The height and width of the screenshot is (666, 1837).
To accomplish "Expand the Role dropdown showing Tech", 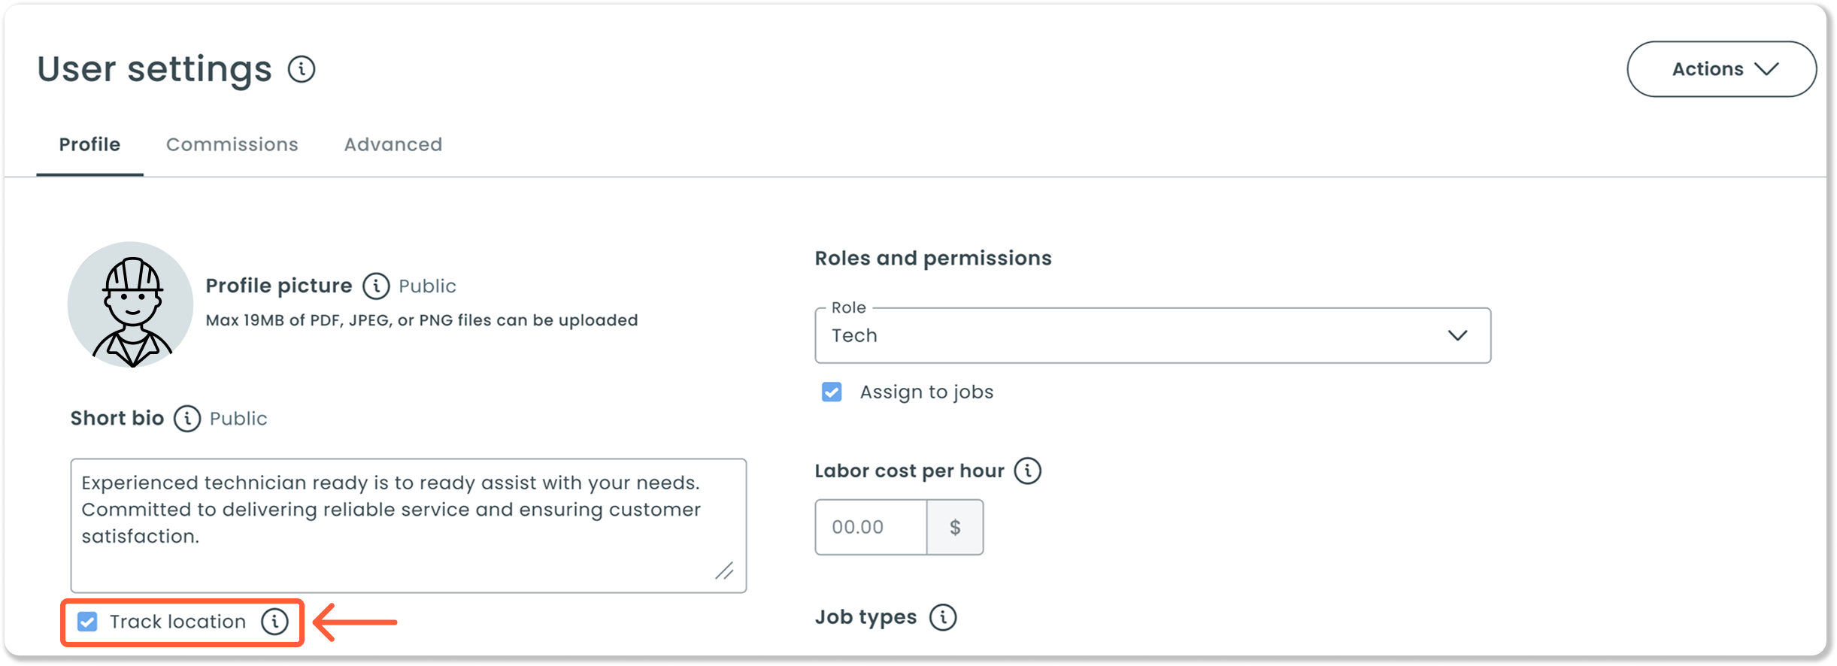I will click(1153, 335).
